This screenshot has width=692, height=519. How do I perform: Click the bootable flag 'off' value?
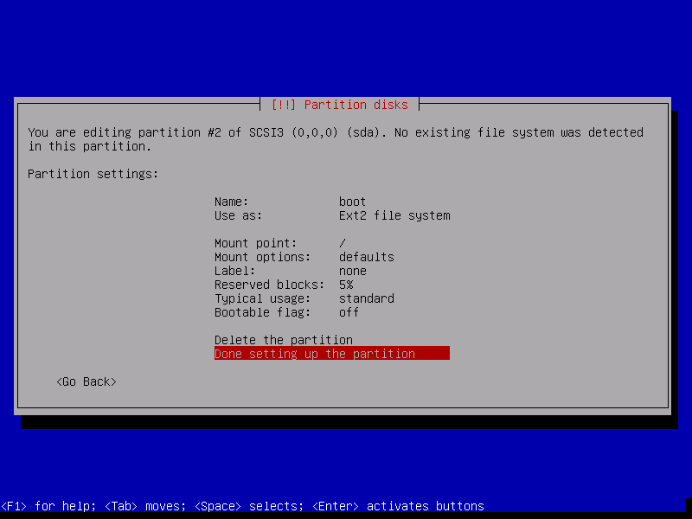(349, 312)
